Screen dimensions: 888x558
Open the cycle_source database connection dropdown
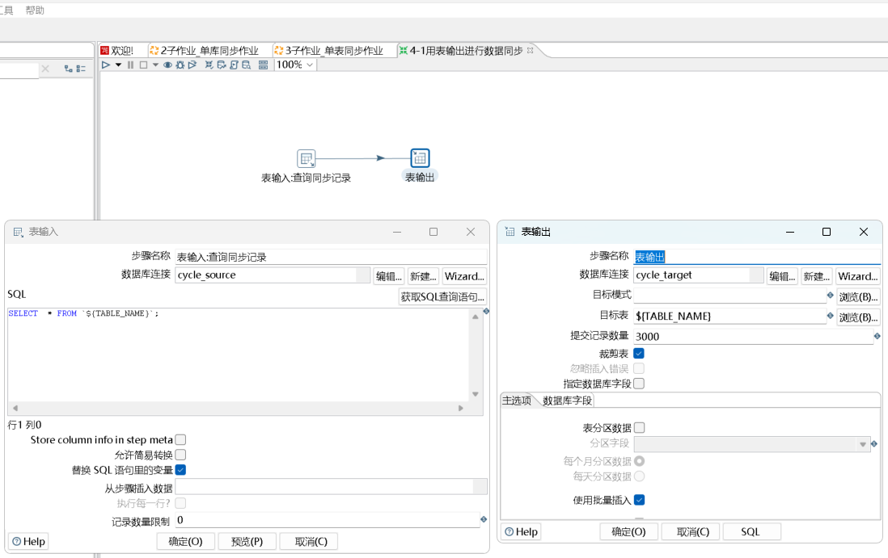point(364,275)
